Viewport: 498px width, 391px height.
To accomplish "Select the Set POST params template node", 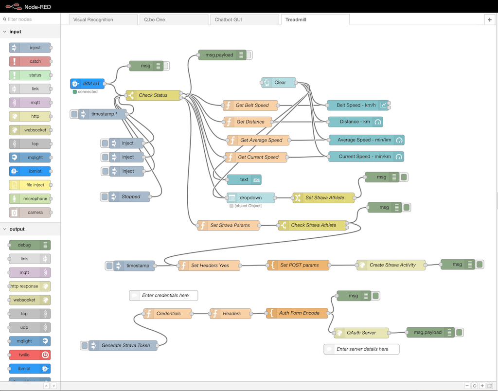I will pos(298,265).
